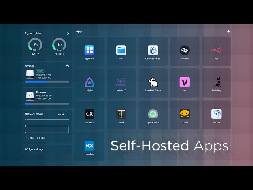Open the termix app
This screenshot has height=190, width=253.
[x=121, y=115]
